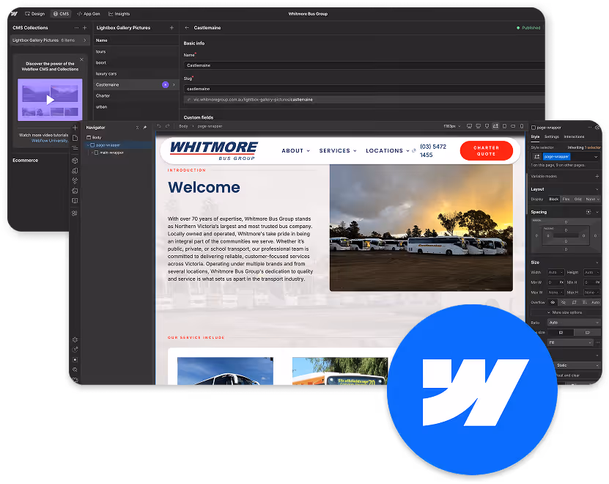This screenshot has height=484, width=609.
Task: Click the Add elements plus icon in the Designer sidebar
Action: [x=75, y=128]
